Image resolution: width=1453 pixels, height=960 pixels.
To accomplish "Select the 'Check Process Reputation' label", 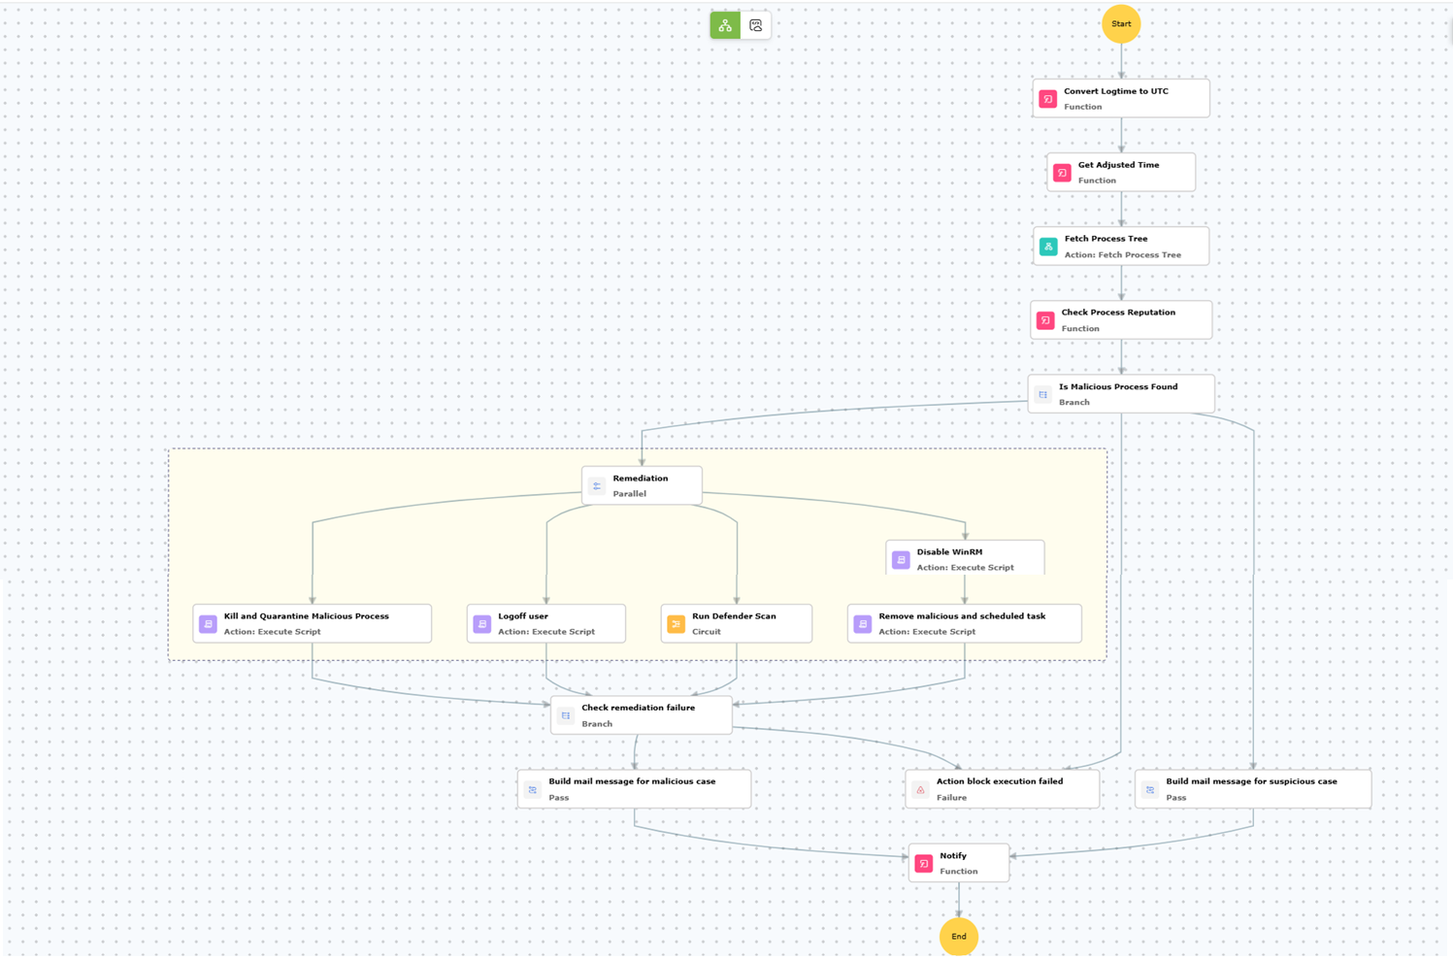I will tap(1118, 313).
